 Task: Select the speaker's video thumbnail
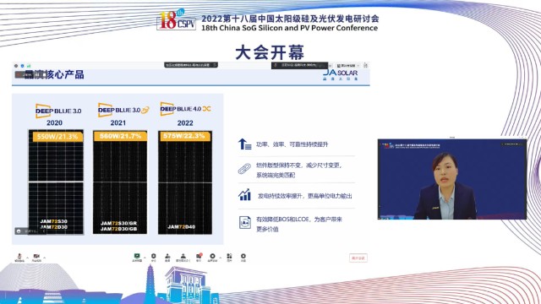tap(452, 179)
